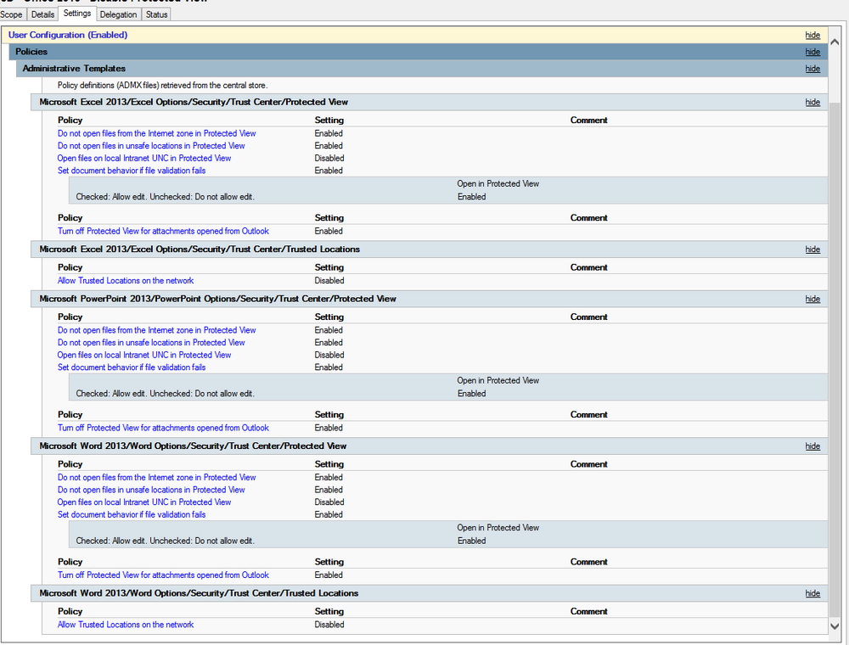Click the ADMX central store description text
Viewport: 849px width, 645px height.
click(x=162, y=86)
